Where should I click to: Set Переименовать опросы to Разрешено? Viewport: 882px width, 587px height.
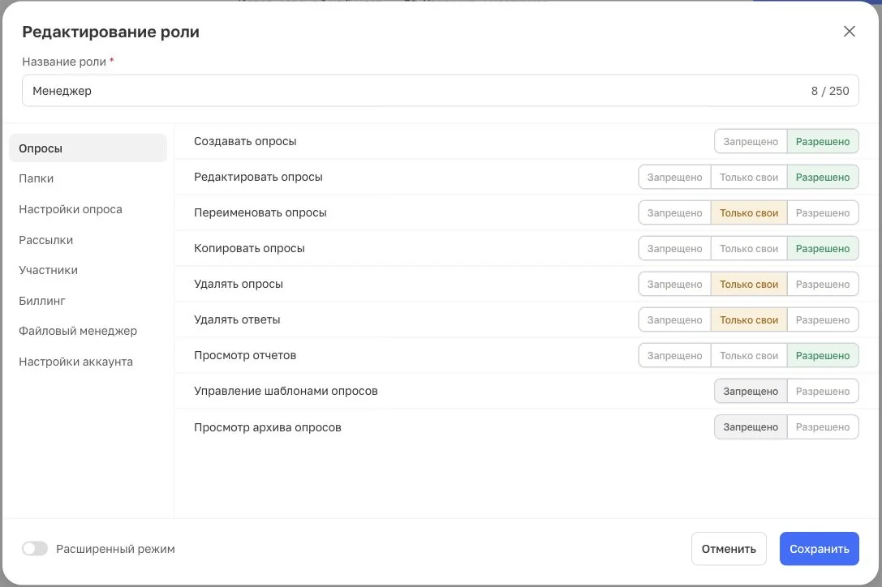pos(823,212)
